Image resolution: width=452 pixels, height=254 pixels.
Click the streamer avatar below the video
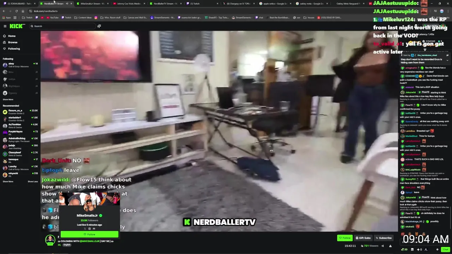tap(50, 240)
